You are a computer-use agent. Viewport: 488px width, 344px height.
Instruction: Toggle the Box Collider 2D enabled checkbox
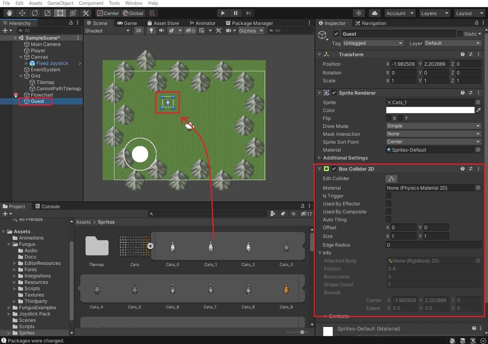coord(334,169)
